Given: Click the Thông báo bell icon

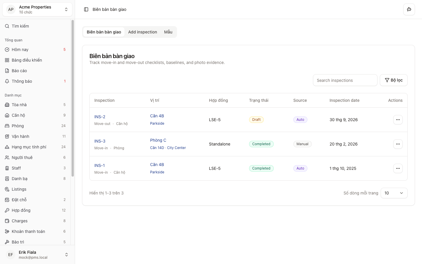Looking at the screenshot, I should coord(7,81).
